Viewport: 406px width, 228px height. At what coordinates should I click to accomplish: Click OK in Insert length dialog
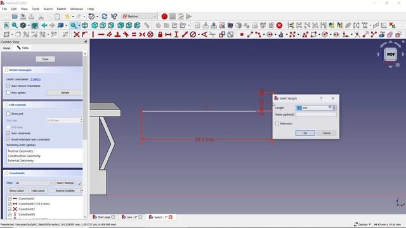click(305, 133)
